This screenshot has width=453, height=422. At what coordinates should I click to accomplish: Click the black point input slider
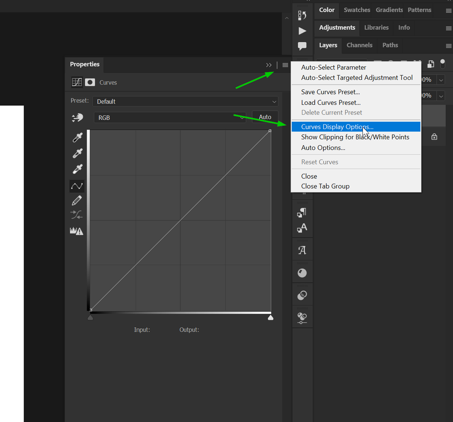tap(90, 318)
